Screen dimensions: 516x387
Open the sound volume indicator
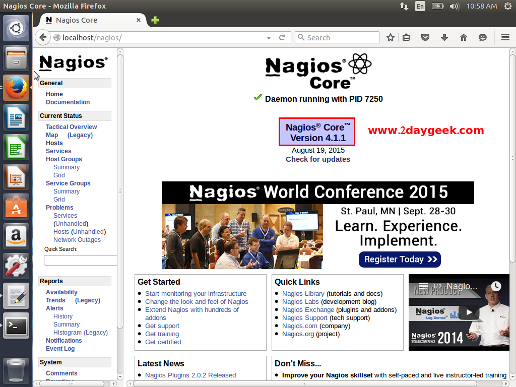pos(455,6)
